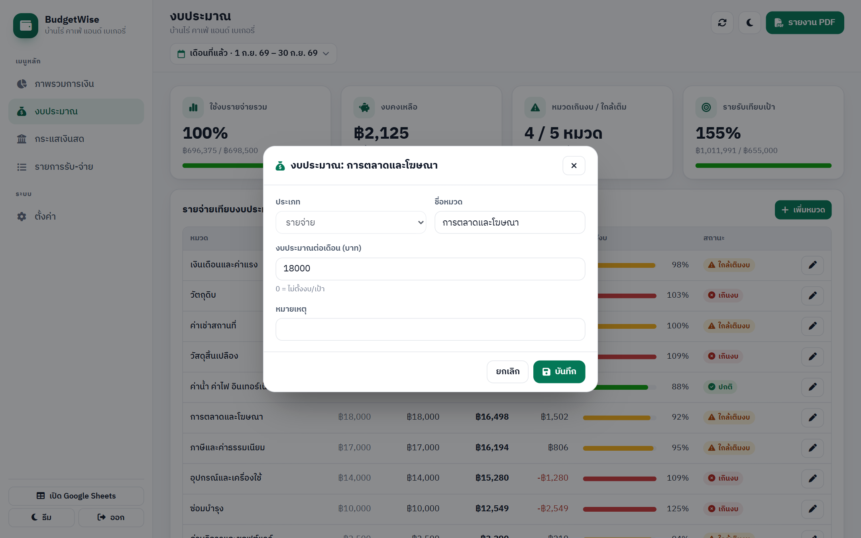Open ภาพรวมการเงin overview menu item
The height and width of the screenshot is (538, 861).
(x=76, y=84)
